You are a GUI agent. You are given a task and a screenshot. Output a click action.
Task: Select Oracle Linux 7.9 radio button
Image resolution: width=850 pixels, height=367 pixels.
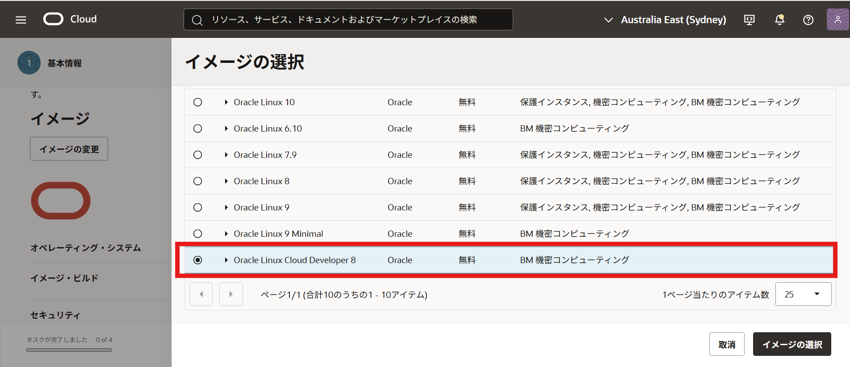(x=197, y=155)
